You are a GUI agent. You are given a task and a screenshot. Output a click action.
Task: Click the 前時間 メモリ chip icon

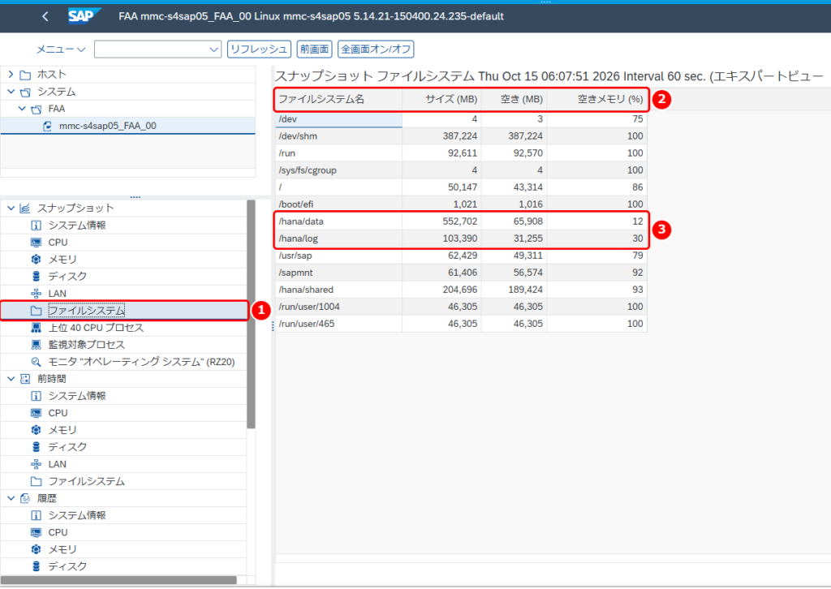36,429
